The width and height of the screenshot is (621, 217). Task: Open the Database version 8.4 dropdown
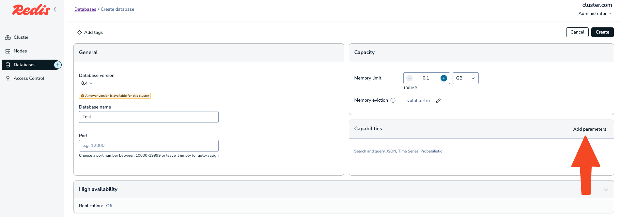pos(87,83)
